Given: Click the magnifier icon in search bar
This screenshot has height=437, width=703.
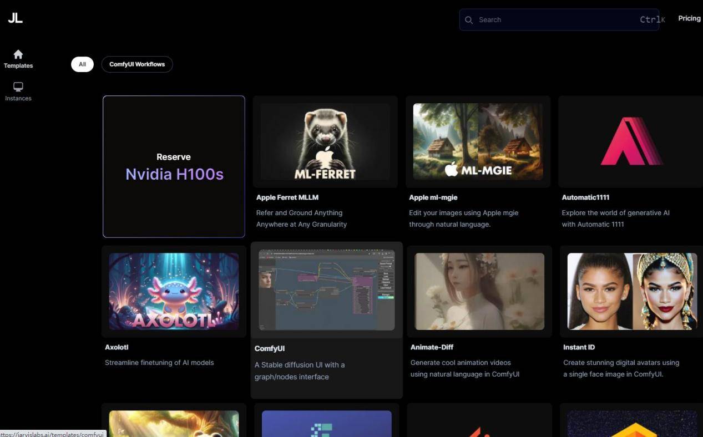Looking at the screenshot, I should tap(469, 20).
